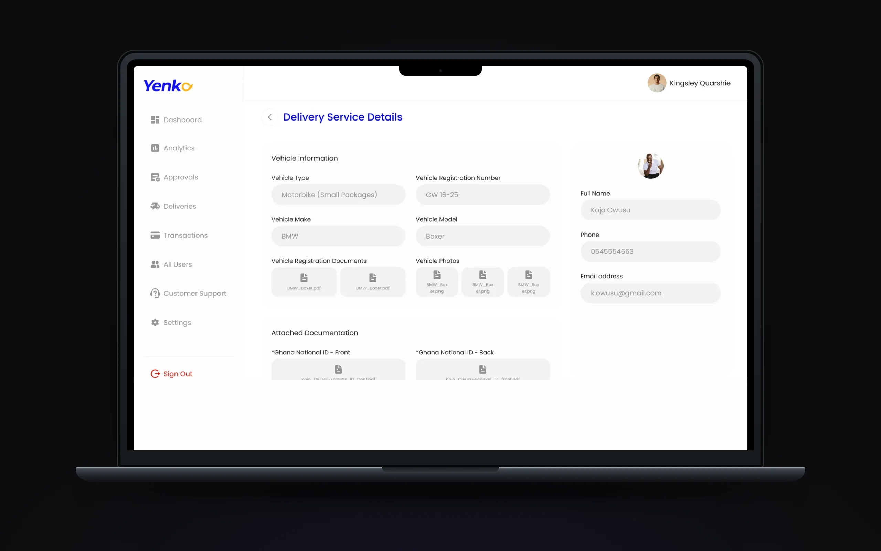Click the All Users people icon
The height and width of the screenshot is (551, 881).
click(x=155, y=264)
